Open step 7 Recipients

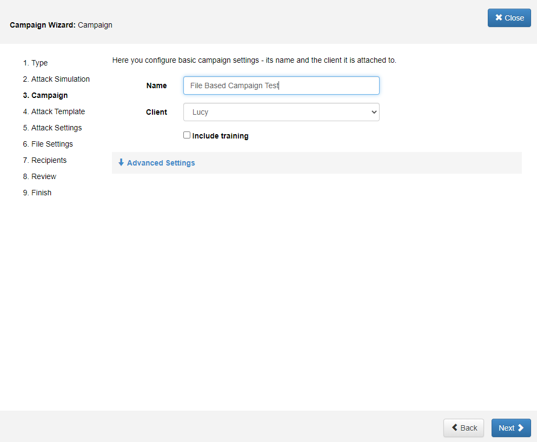(x=45, y=160)
